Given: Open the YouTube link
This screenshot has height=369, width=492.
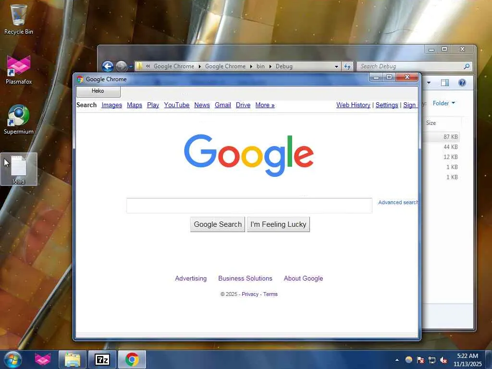Looking at the screenshot, I should (177, 105).
